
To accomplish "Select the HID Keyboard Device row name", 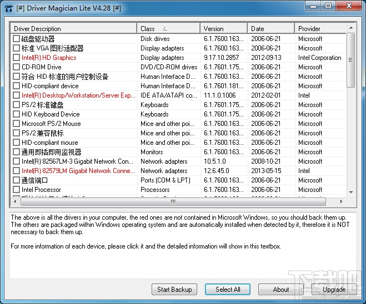I will click(51, 114).
